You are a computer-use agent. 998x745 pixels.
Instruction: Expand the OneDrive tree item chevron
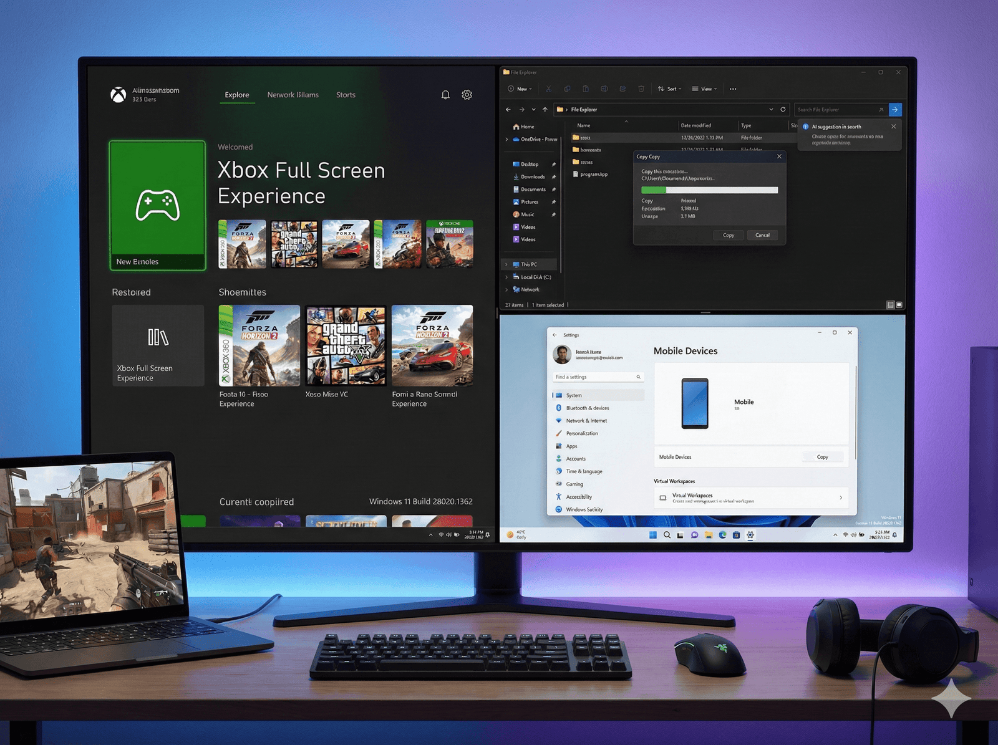coord(506,139)
